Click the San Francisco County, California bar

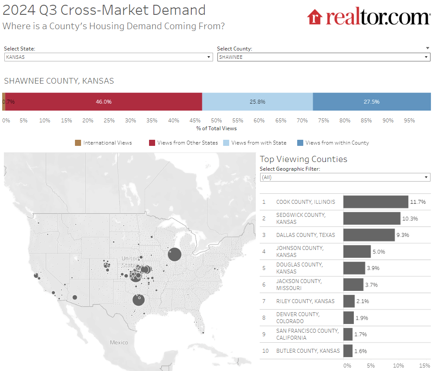click(348, 334)
